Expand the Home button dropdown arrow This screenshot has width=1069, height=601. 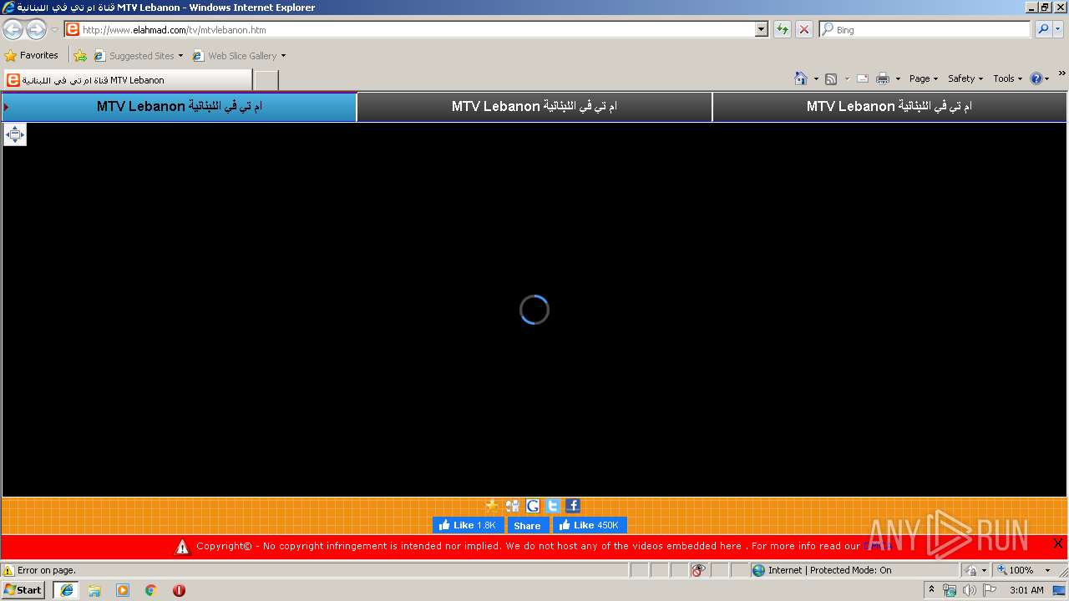click(816, 78)
